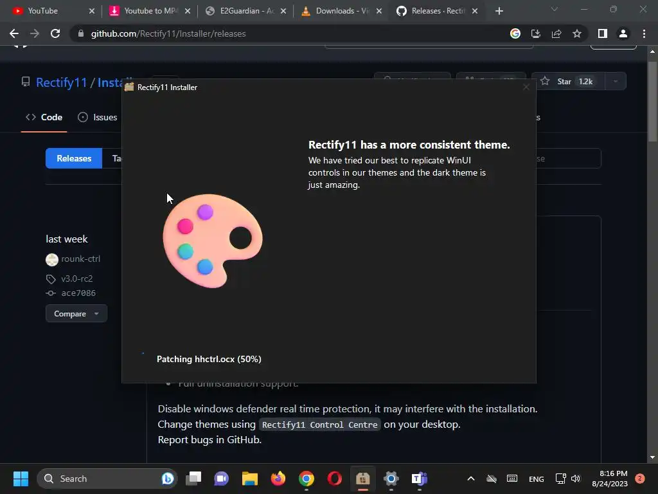Screen dimensions: 658x494
Task: Open the Rectify11 owner link
Action: 61,82
